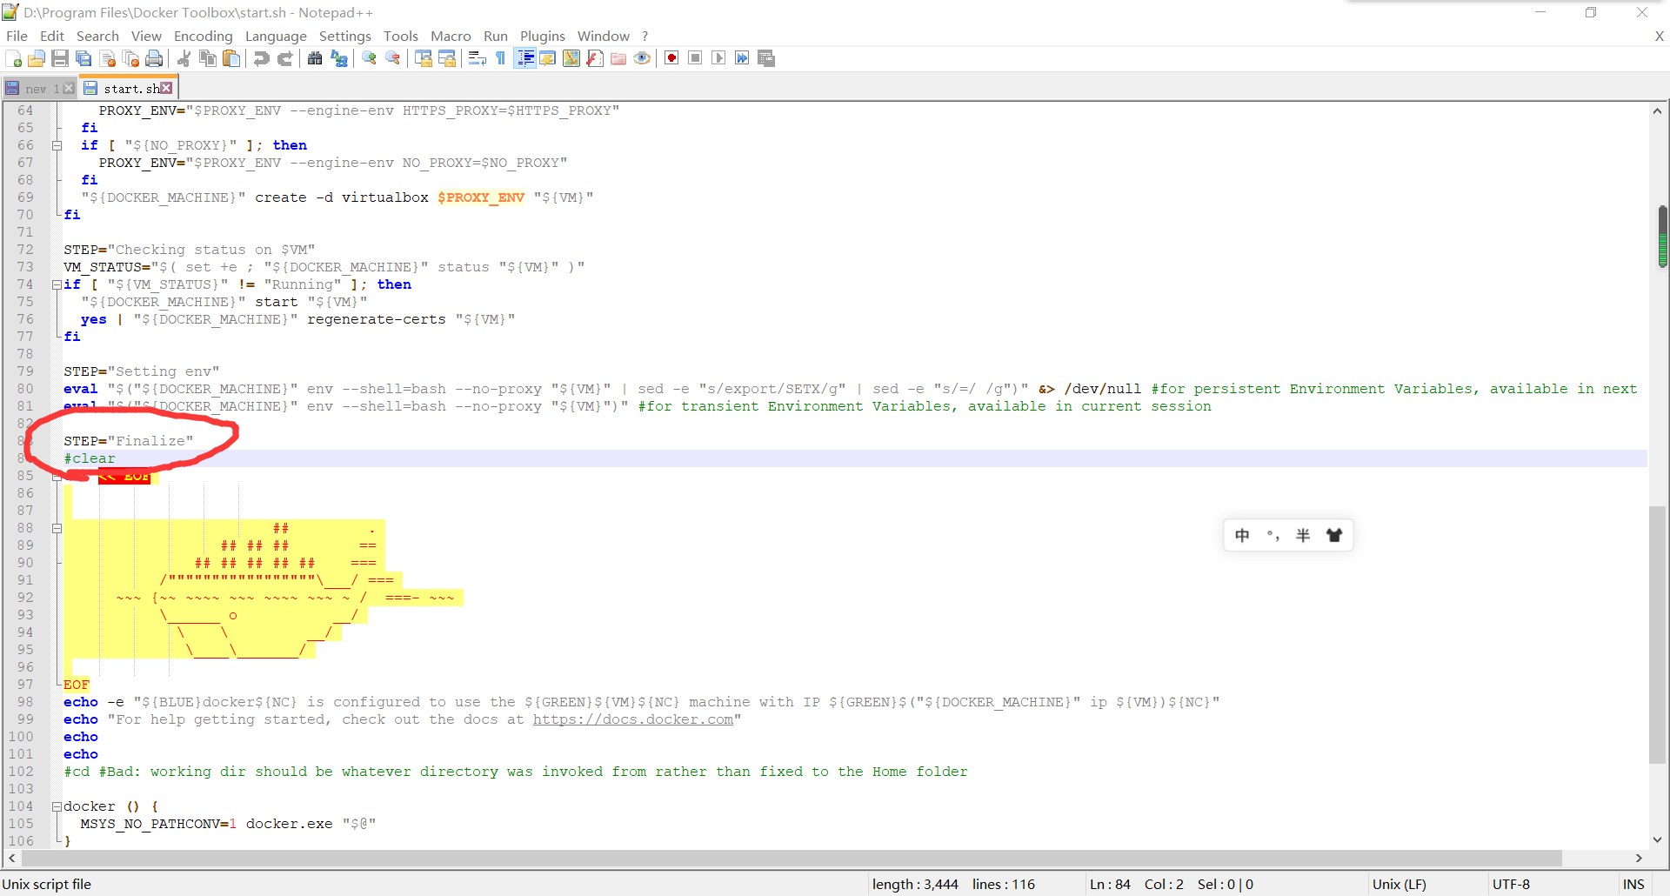Collapse the heredoc fold at line 85
Screen dimensions: 1670x896
[57, 476]
